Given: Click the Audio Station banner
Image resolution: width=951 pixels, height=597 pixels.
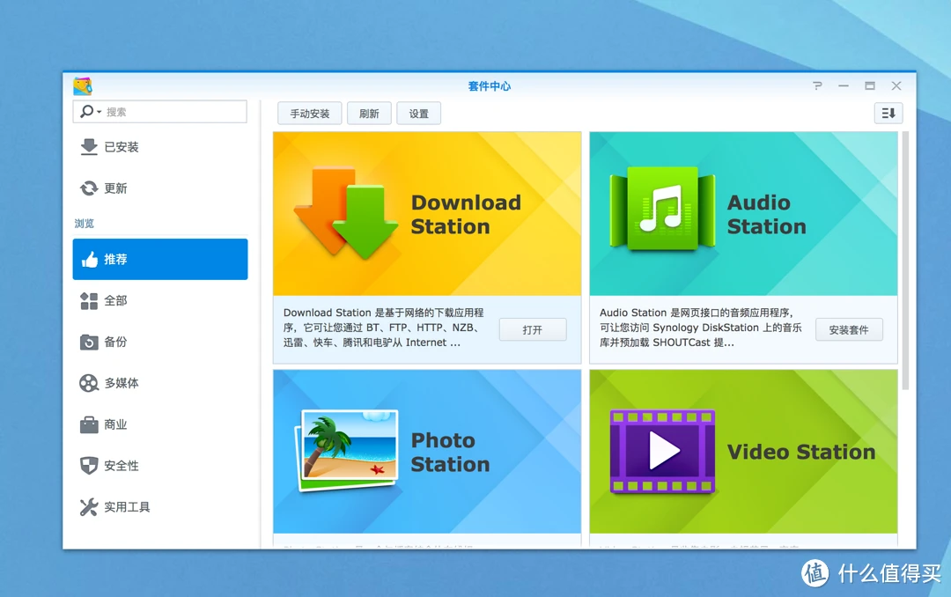Looking at the screenshot, I should coord(743,214).
